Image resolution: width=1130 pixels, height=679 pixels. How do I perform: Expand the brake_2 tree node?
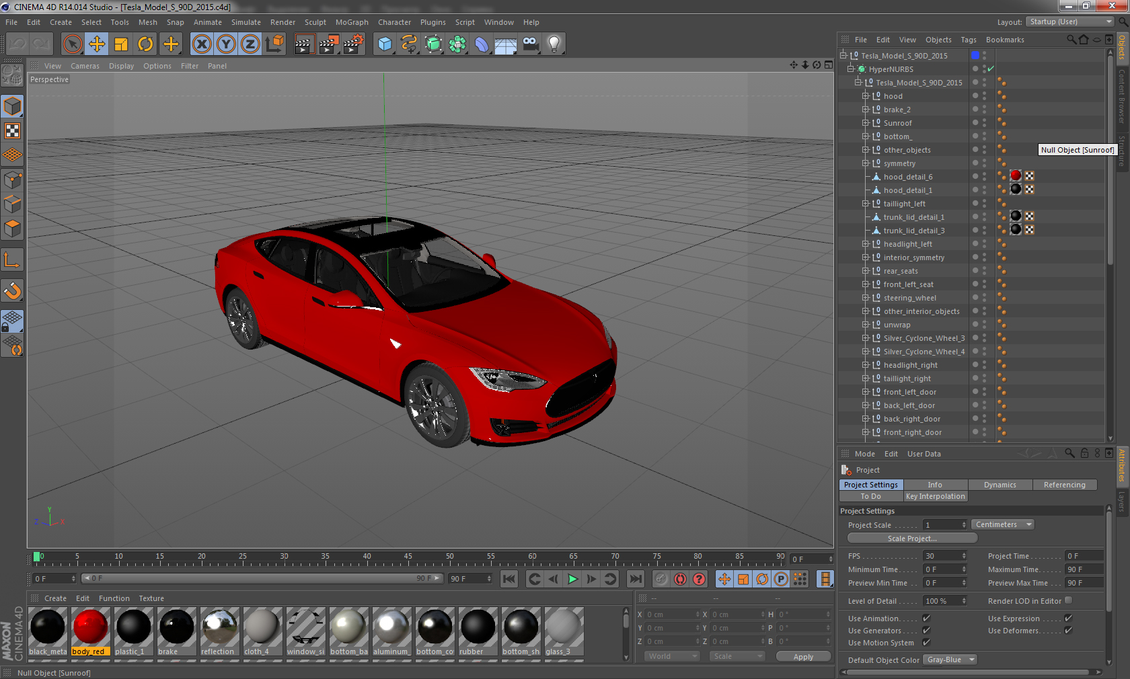coord(866,110)
